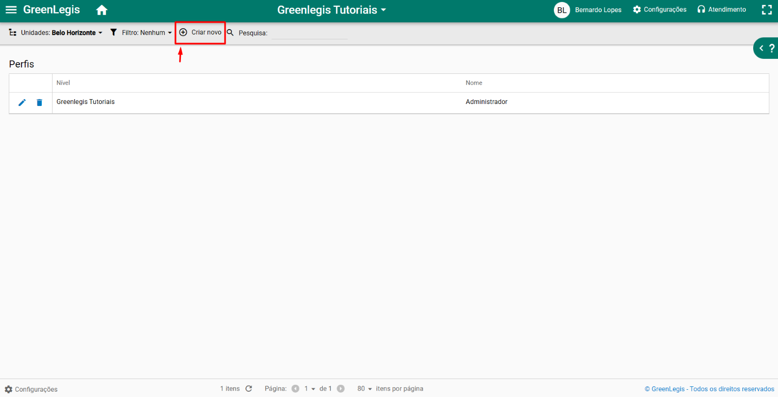The image size is (778, 397).
Task: Open the hamburger main menu
Action: tap(11, 10)
